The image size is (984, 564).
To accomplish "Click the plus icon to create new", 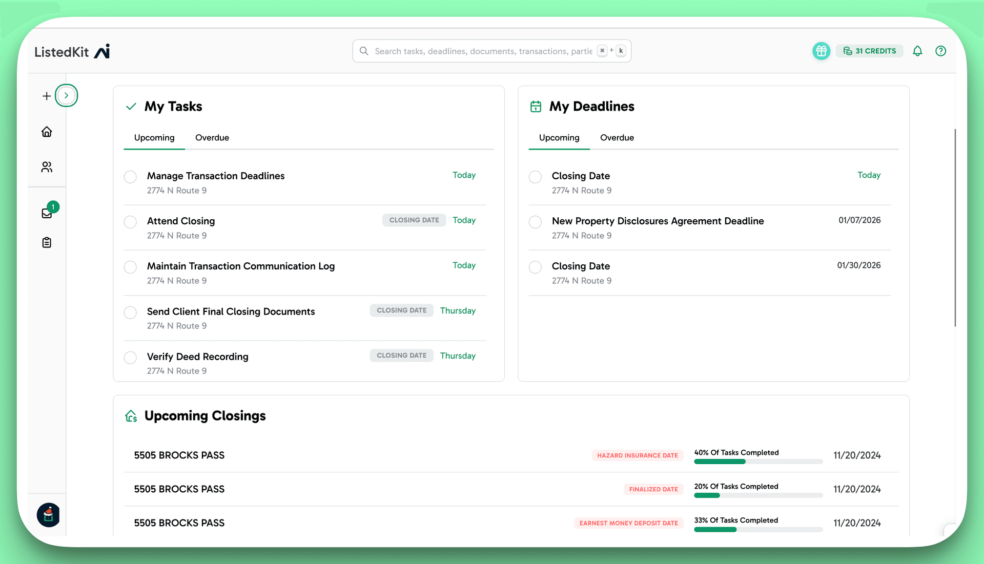I will coord(46,95).
